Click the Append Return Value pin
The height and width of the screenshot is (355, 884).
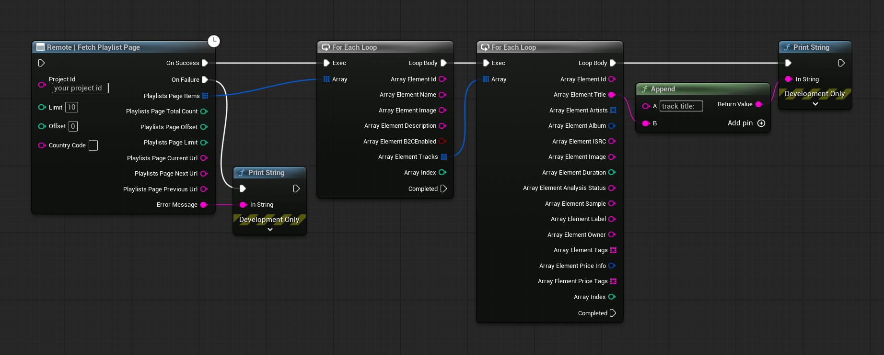[759, 104]
